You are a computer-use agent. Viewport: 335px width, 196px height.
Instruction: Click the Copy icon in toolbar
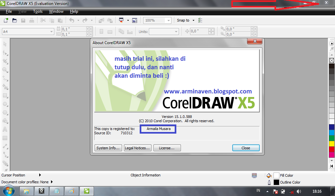coord(51,21)
